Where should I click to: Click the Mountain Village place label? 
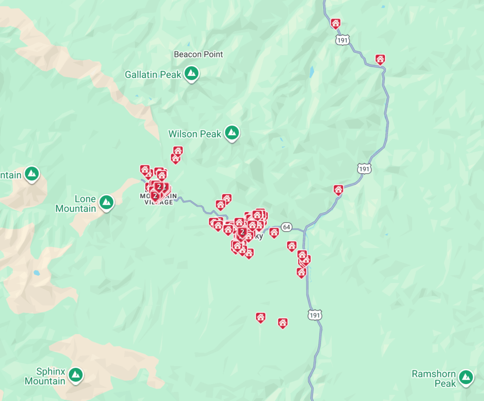[159, 199]
